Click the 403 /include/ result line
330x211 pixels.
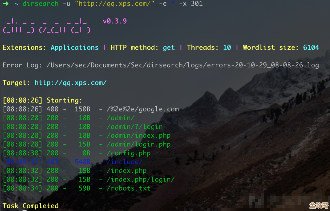pyautogui.click(x=73, y=162)
